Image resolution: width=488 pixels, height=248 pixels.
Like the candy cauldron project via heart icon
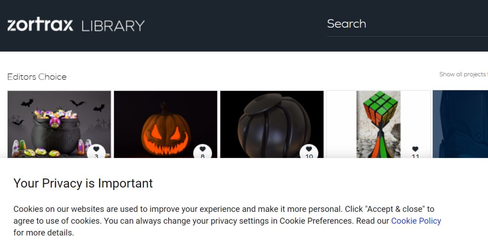[x=96, y=149]
